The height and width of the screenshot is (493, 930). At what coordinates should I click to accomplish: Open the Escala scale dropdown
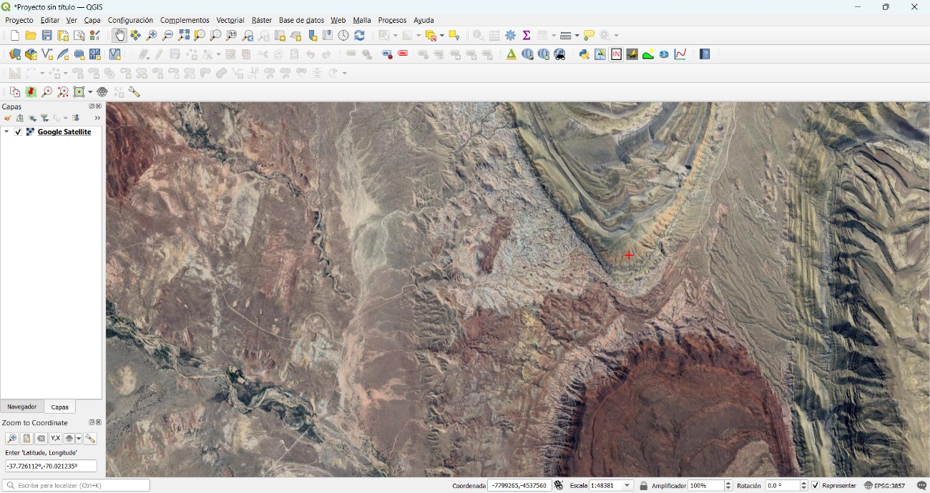point(628,486)
